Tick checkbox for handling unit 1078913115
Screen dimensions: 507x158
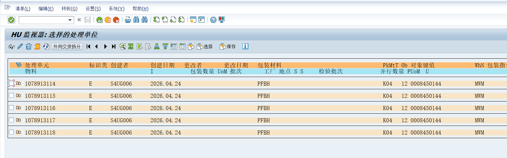coord(11,95)
